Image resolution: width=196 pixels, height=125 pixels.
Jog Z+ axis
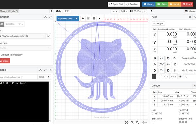(x=175, y=58)
